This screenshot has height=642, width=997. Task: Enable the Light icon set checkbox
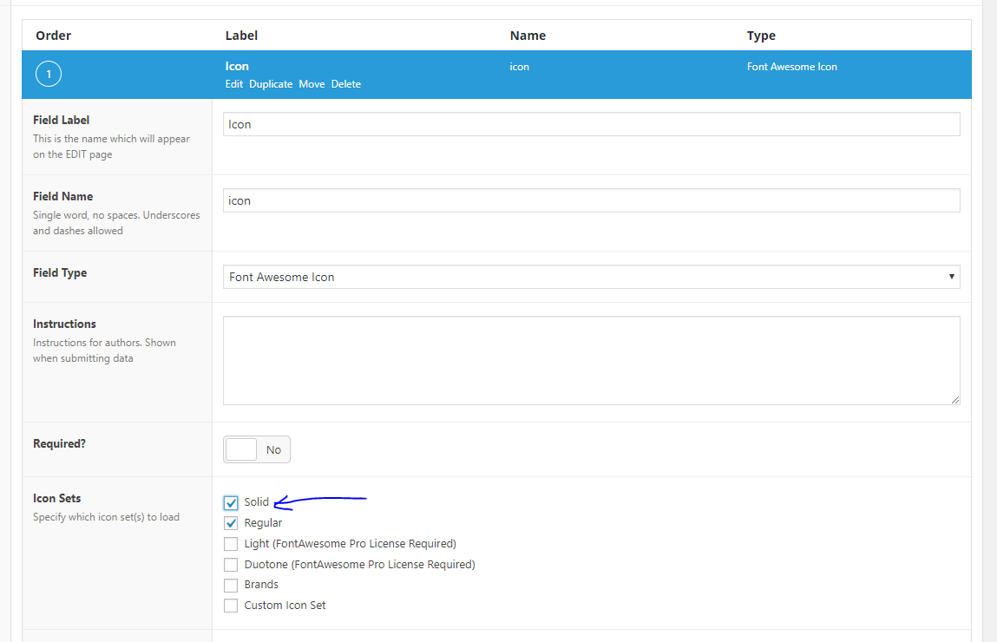coord(231,544)
